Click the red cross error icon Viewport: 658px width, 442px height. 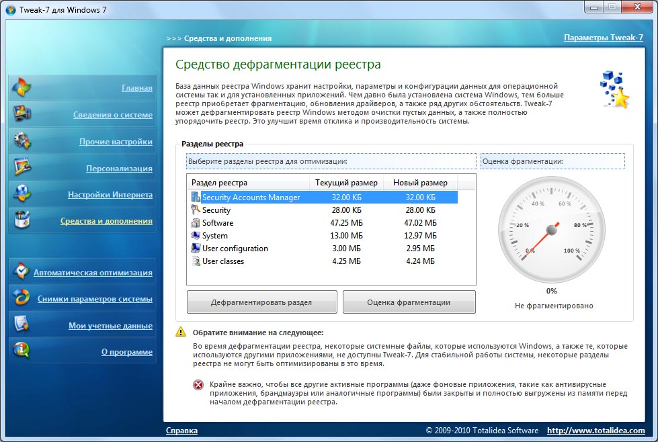(198, 384)
